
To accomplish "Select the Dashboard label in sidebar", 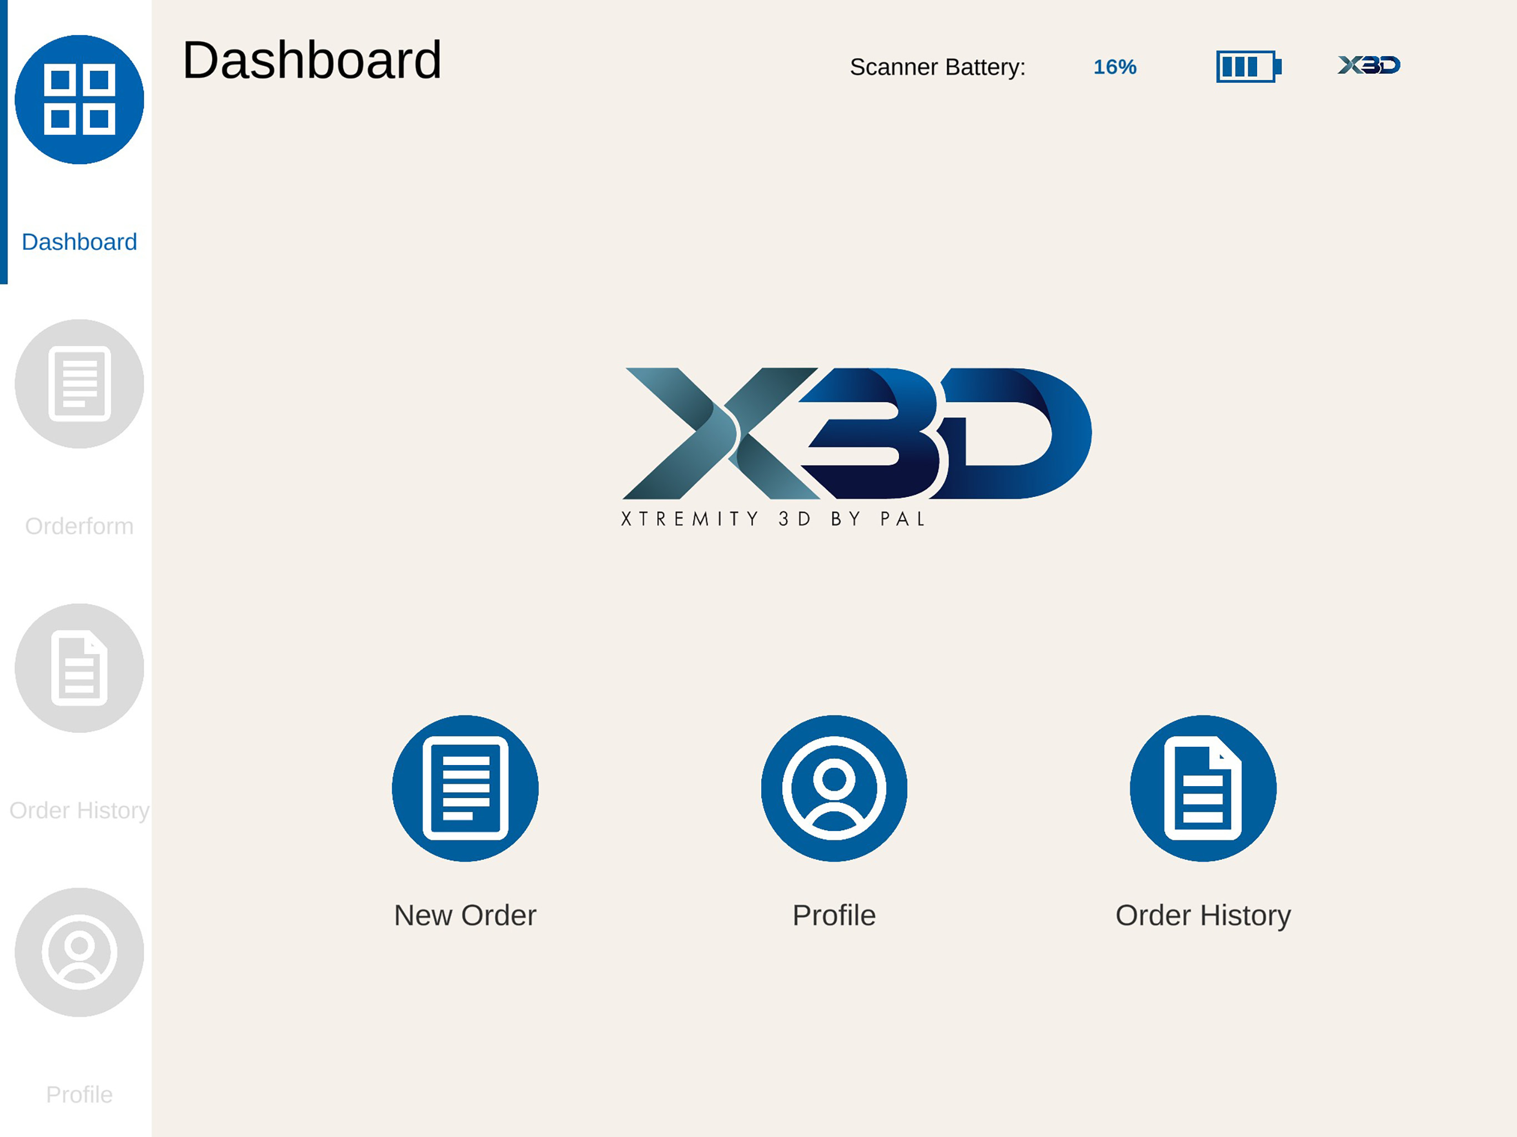I will coord(79,242).
